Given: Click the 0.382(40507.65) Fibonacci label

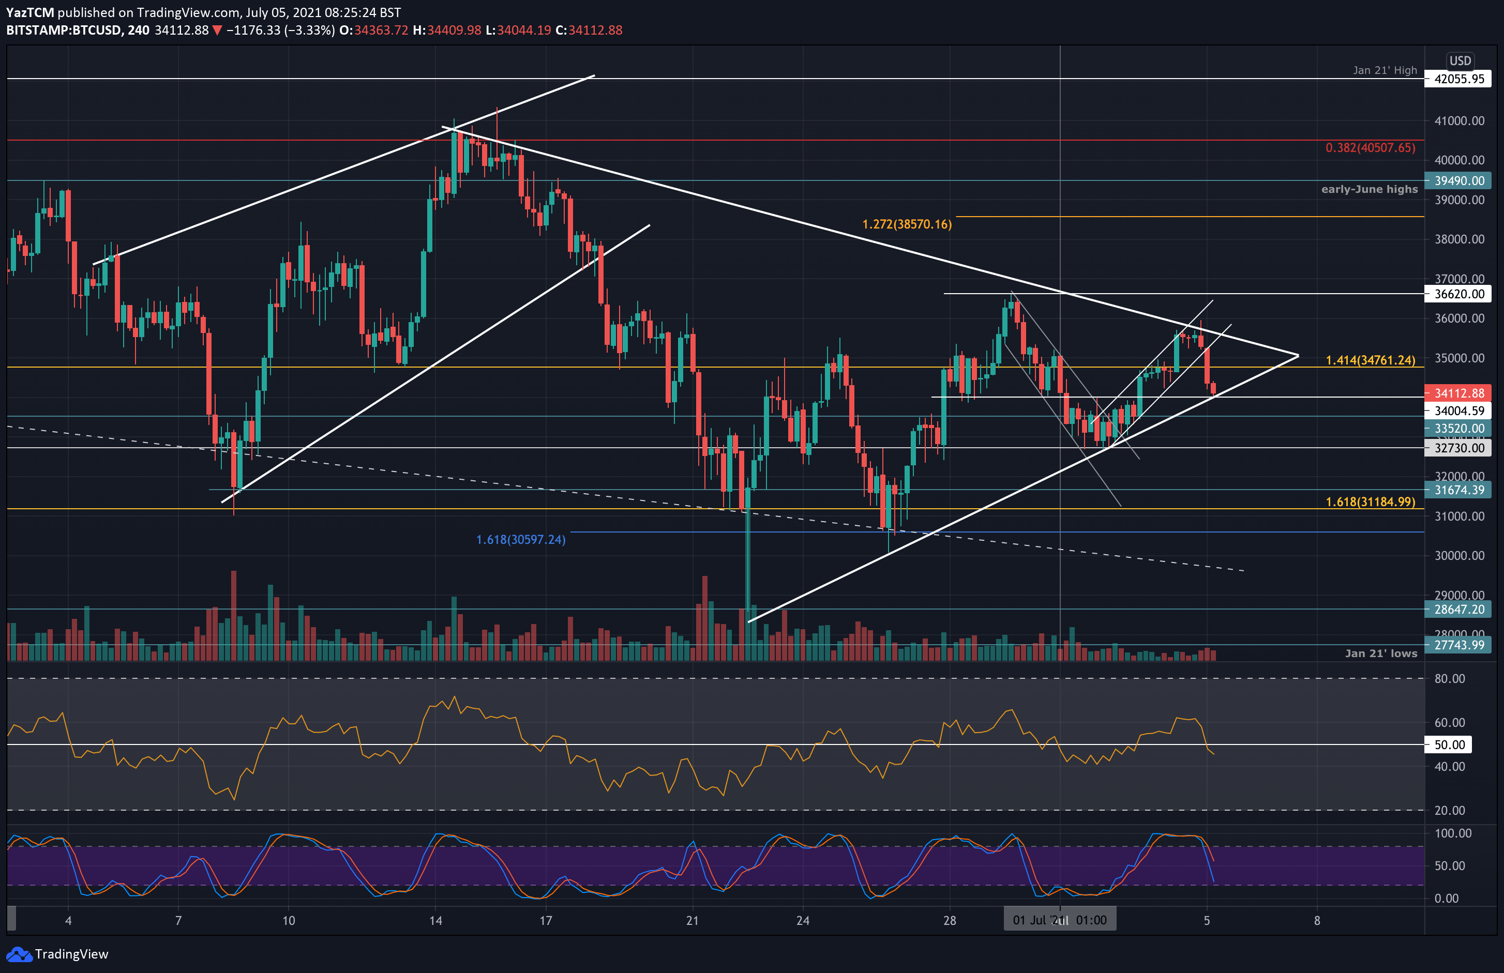Looking at the screenshot, I should (x=1370, y=148).
